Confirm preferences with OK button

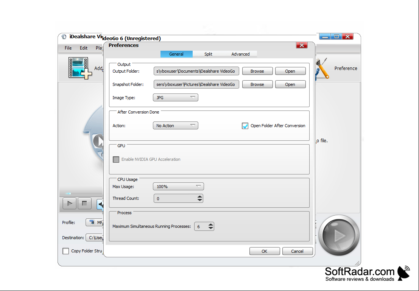(x=265, y=251)
